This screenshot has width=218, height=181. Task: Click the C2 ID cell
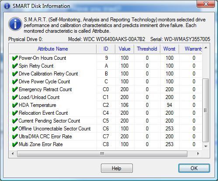106,105
